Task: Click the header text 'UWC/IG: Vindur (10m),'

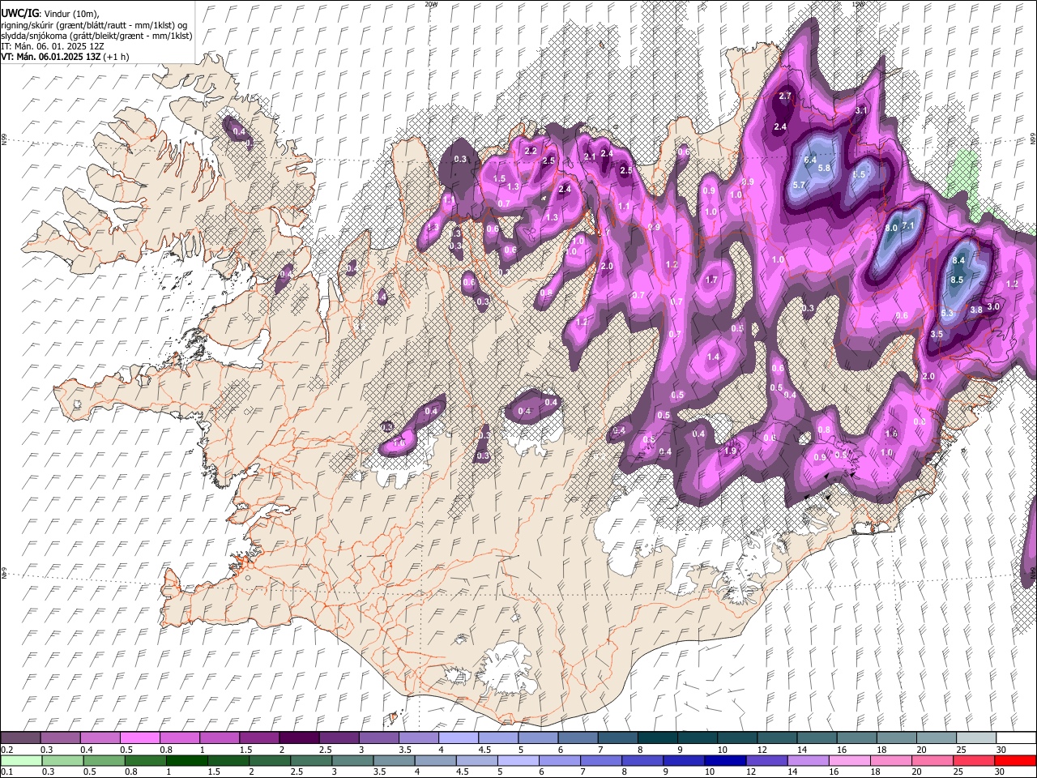Action: pyautogui.click(x=49, y=14)
